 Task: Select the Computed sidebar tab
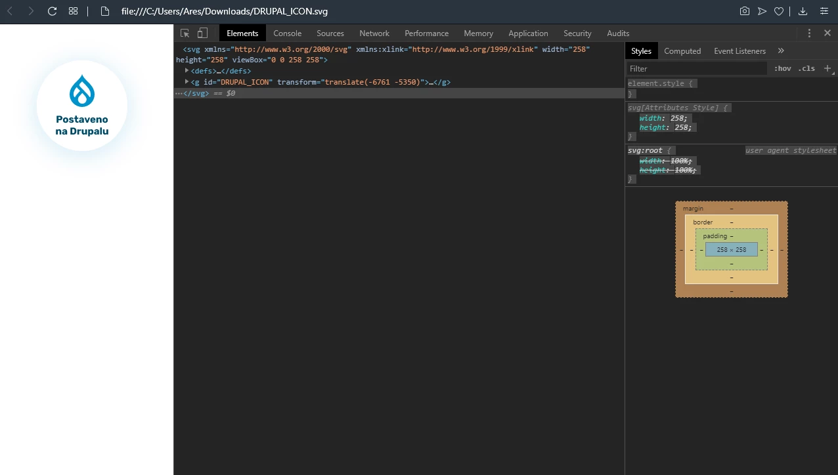pyautogui.click(x=682, y=51)
